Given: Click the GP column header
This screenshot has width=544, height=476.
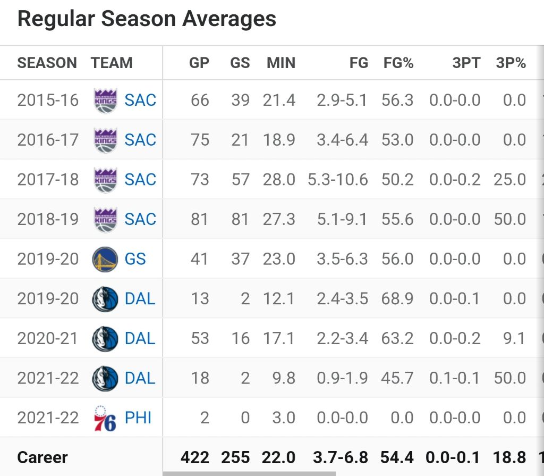Looking at the screenshot, I should [199, 63].
